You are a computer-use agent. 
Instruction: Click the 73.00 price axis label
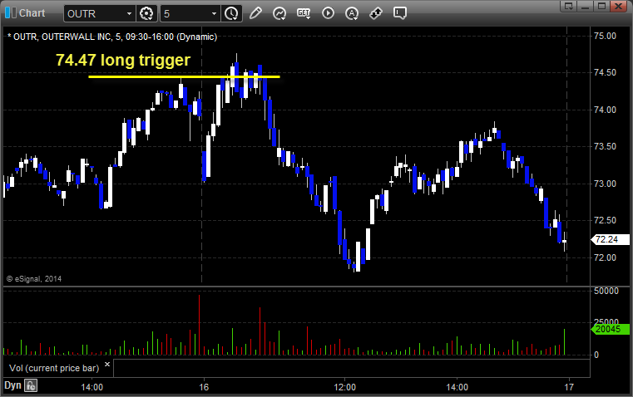tap(606, 184)
